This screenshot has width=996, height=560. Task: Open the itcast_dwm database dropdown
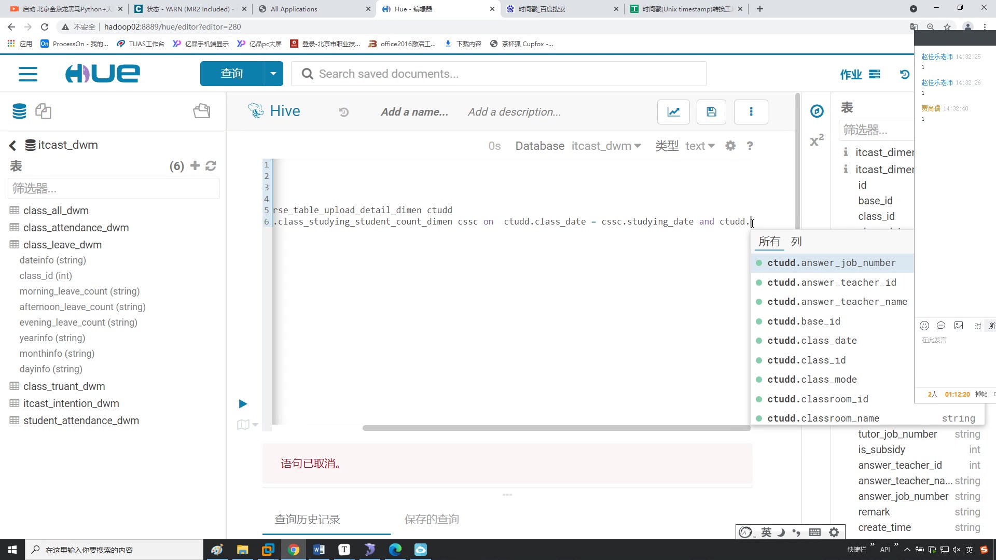click(606, 146)
